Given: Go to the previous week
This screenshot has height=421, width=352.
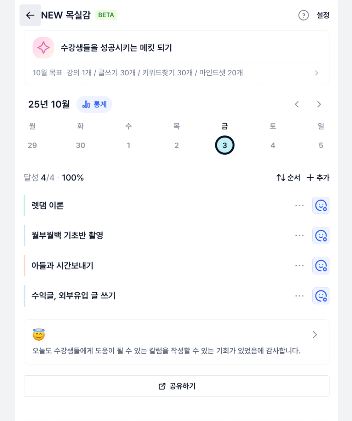Looking at the screenshot, I should (297, 104).
